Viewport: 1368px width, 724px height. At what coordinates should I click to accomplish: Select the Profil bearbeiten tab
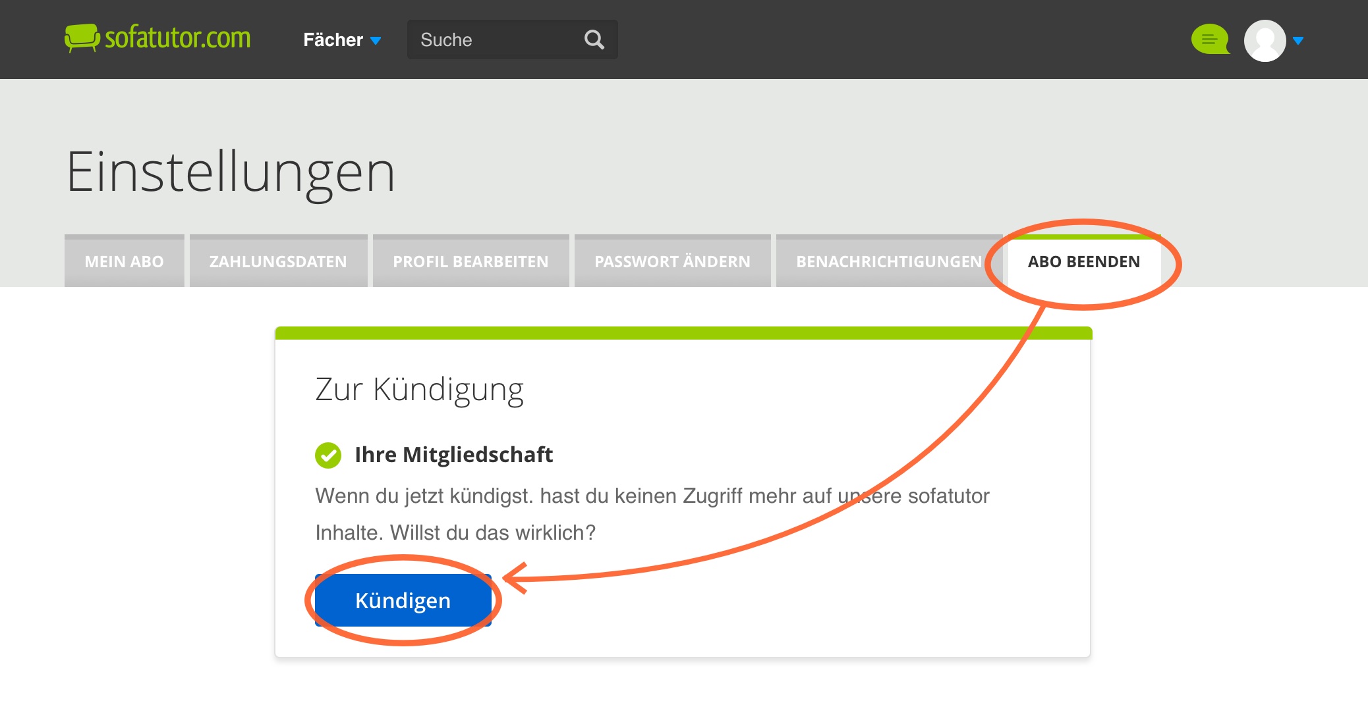[470, 261]
